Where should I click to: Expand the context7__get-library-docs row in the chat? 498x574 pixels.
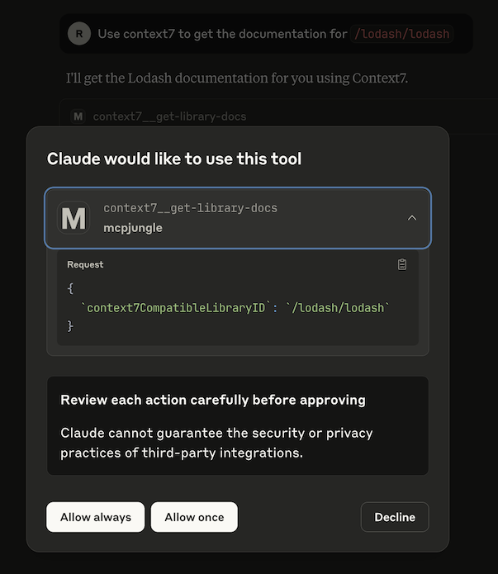169,116
